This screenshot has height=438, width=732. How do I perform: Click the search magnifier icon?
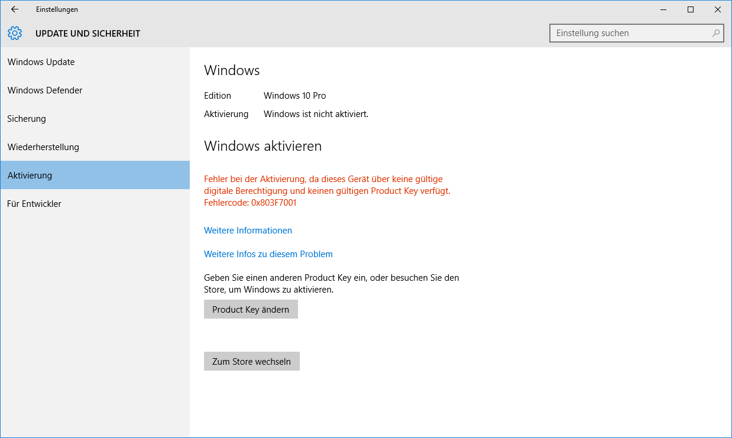(x=716, y=33)
